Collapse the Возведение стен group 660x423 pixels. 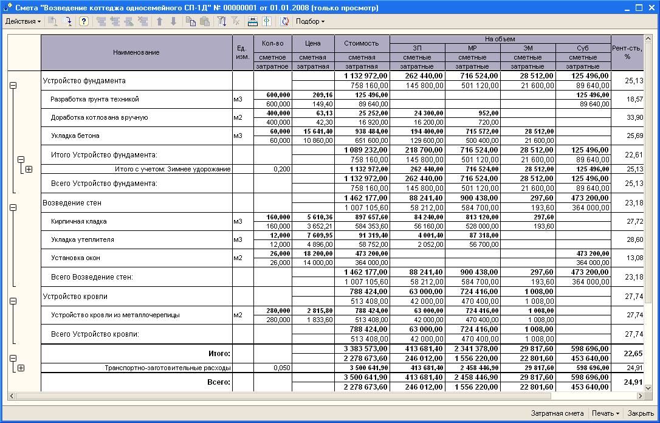click(13, 207)
